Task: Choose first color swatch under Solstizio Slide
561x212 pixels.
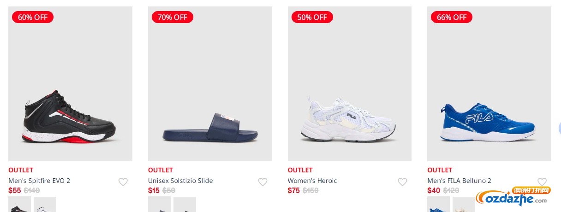Action: point(159,205)
